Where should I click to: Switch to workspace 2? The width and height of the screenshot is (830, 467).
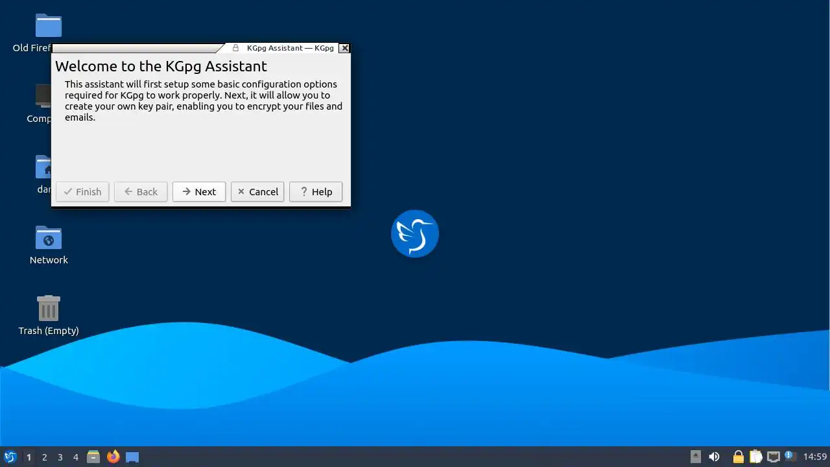[45, 457]
